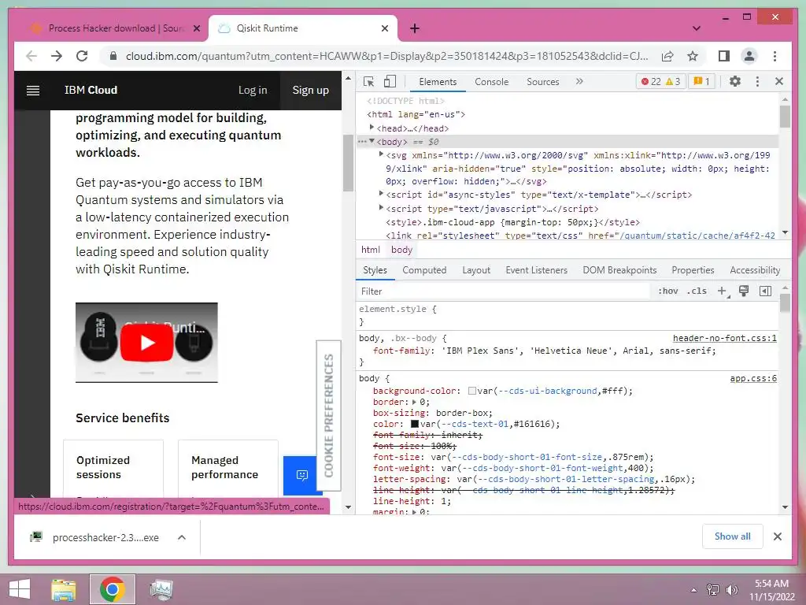The image size is (806, 605).
Task: Open the Layout tab
Action: point(476,270)
